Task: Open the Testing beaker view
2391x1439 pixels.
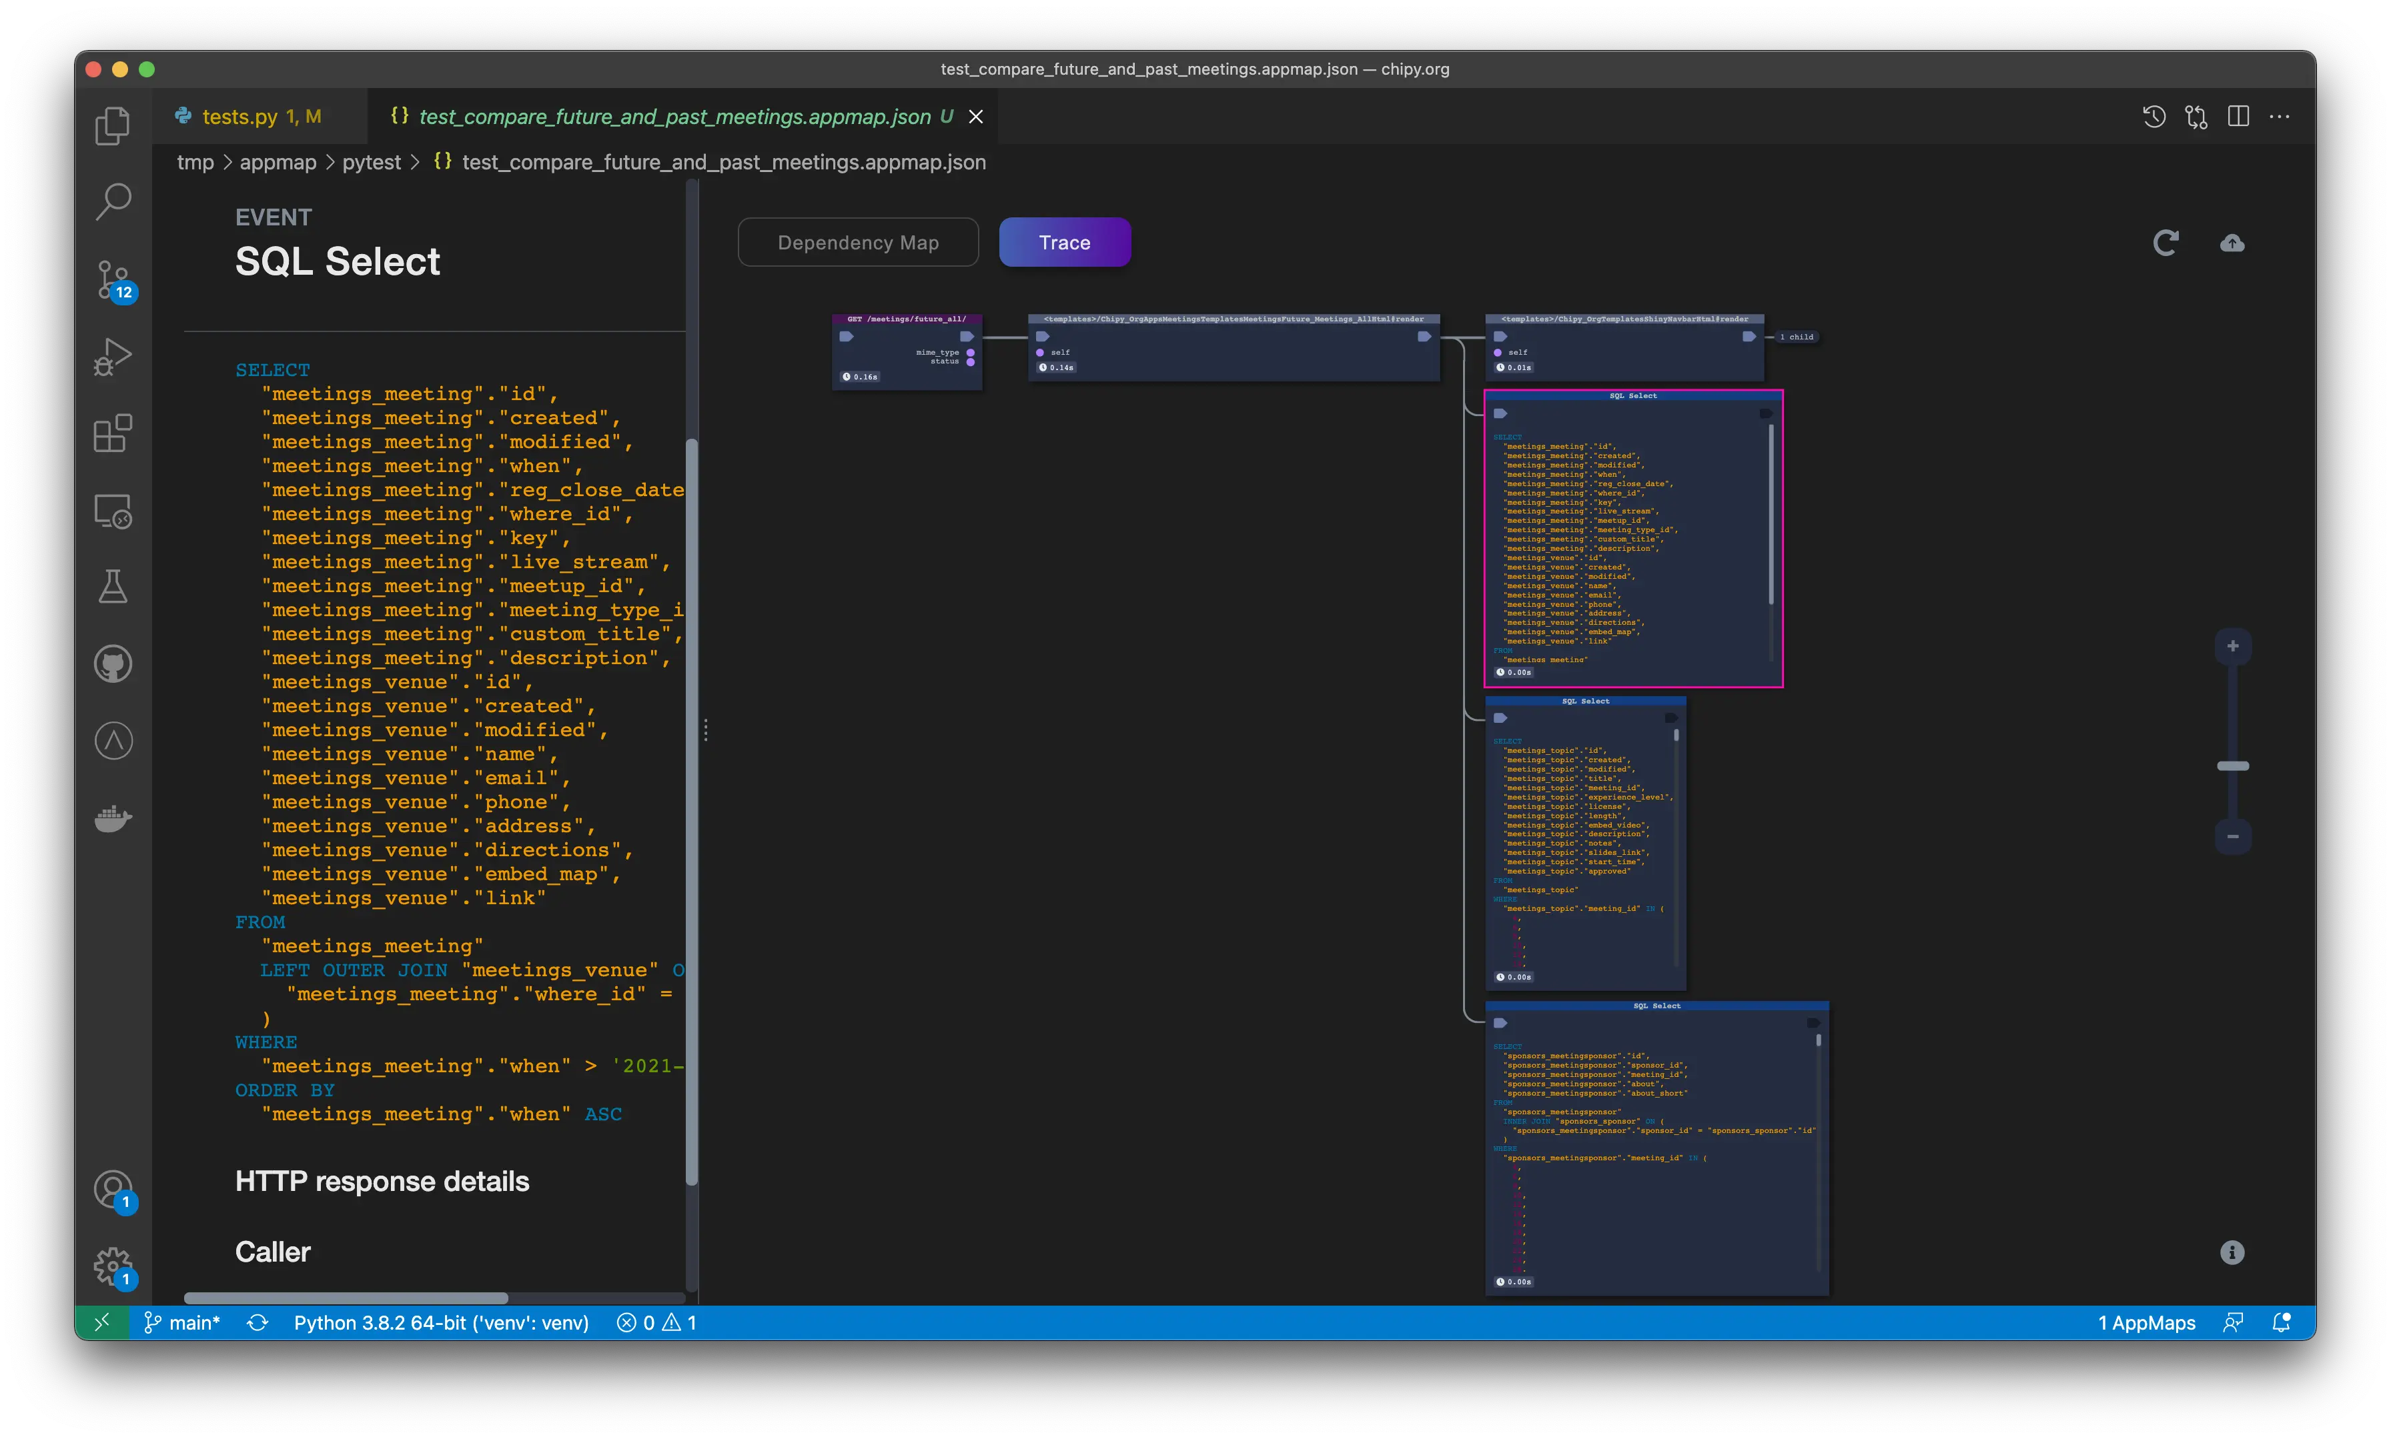Action: (113, 587)
